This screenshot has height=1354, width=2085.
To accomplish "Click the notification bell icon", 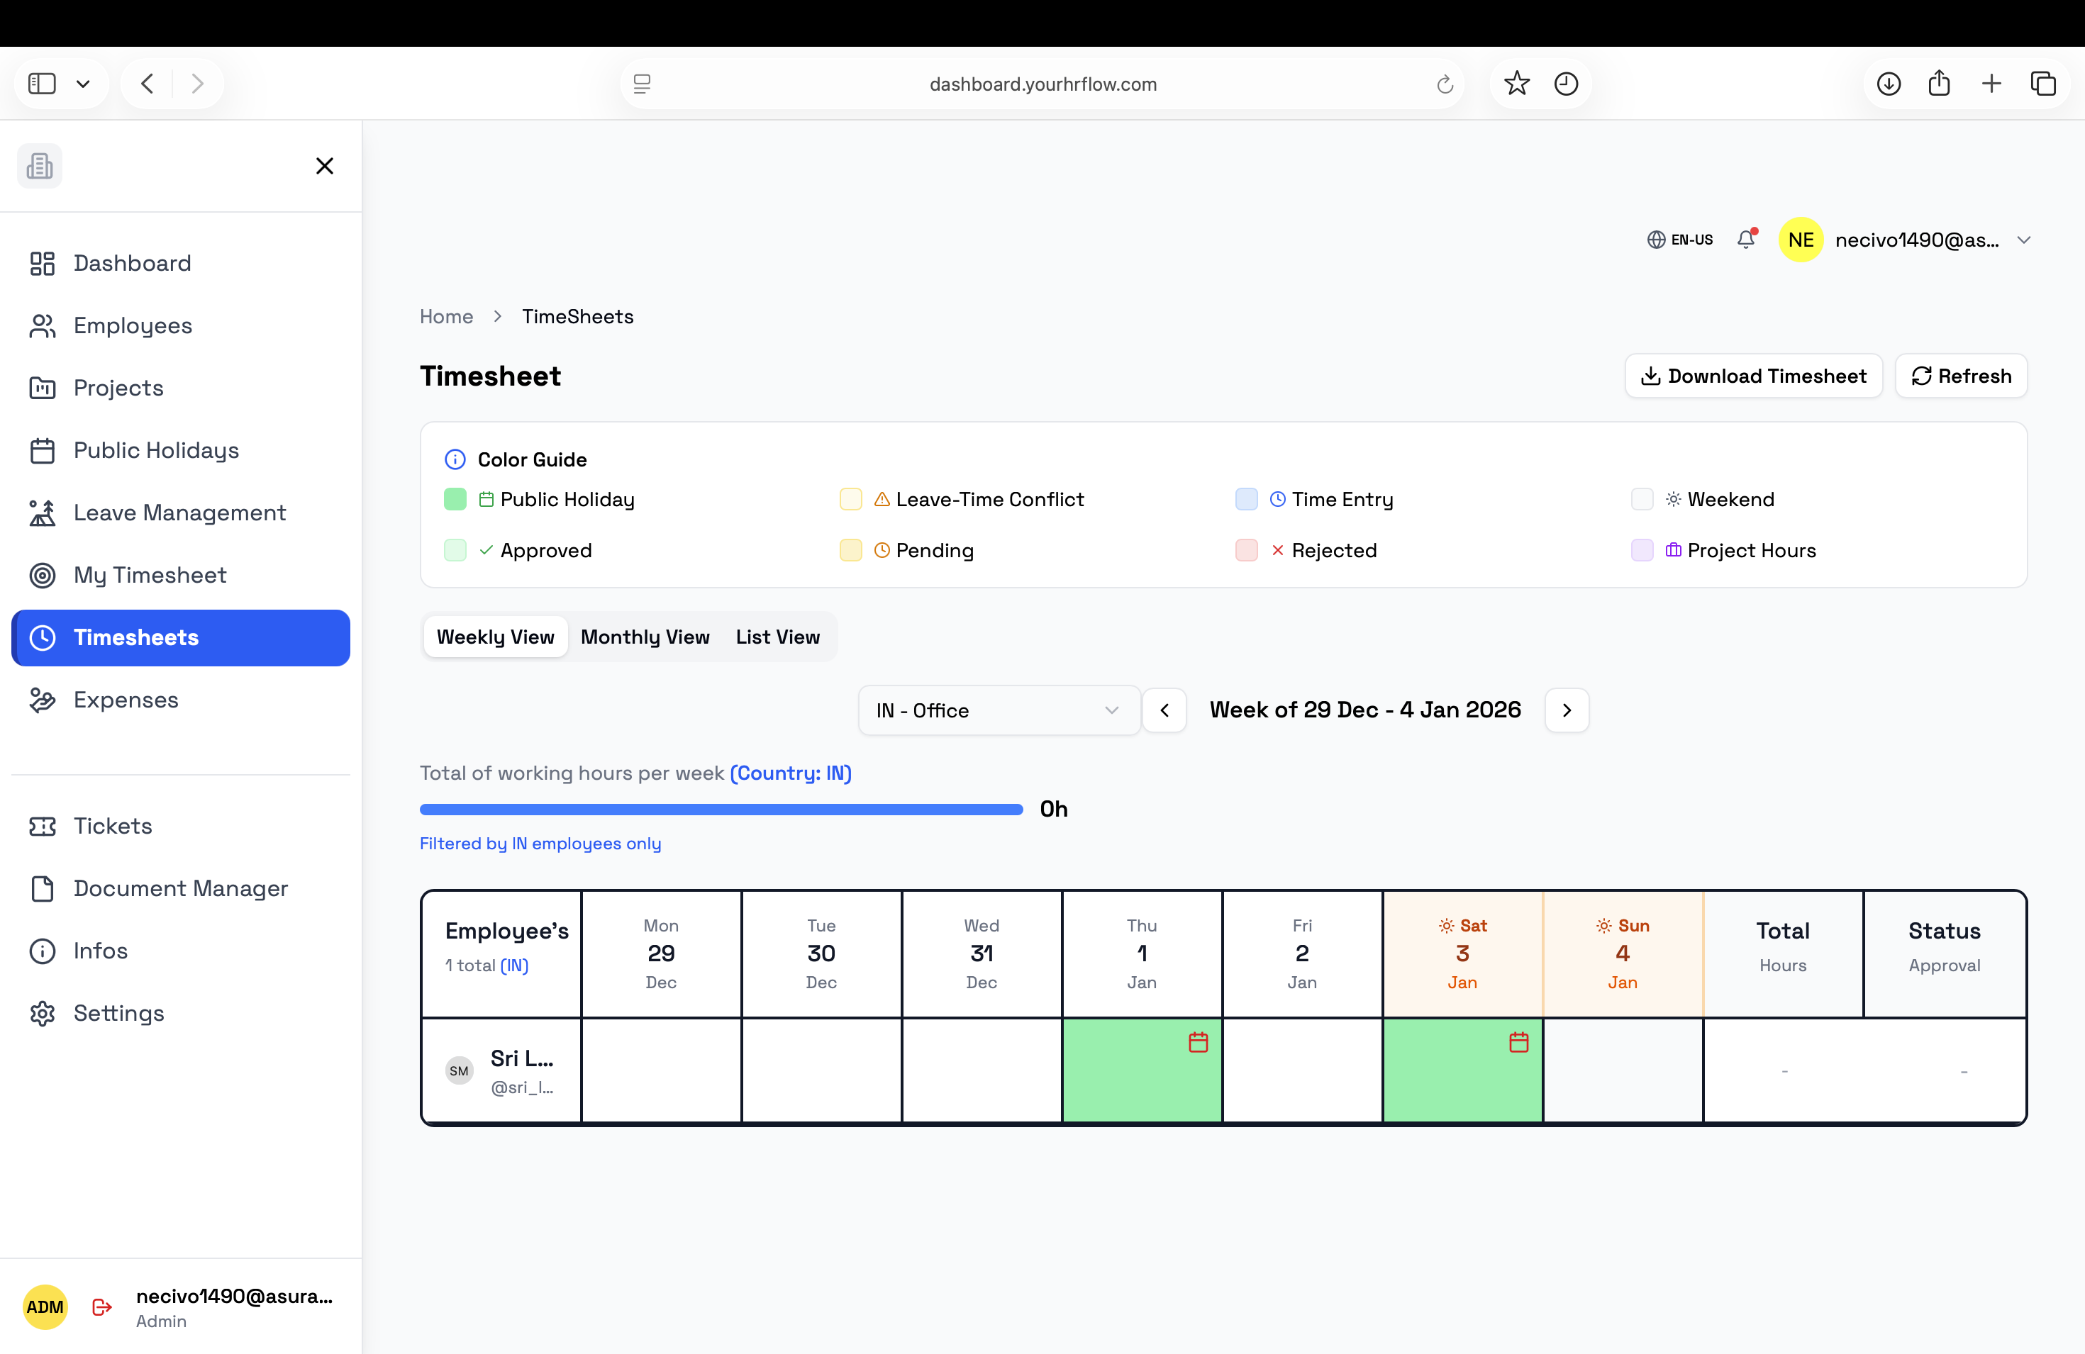I will click(1746, 238).
